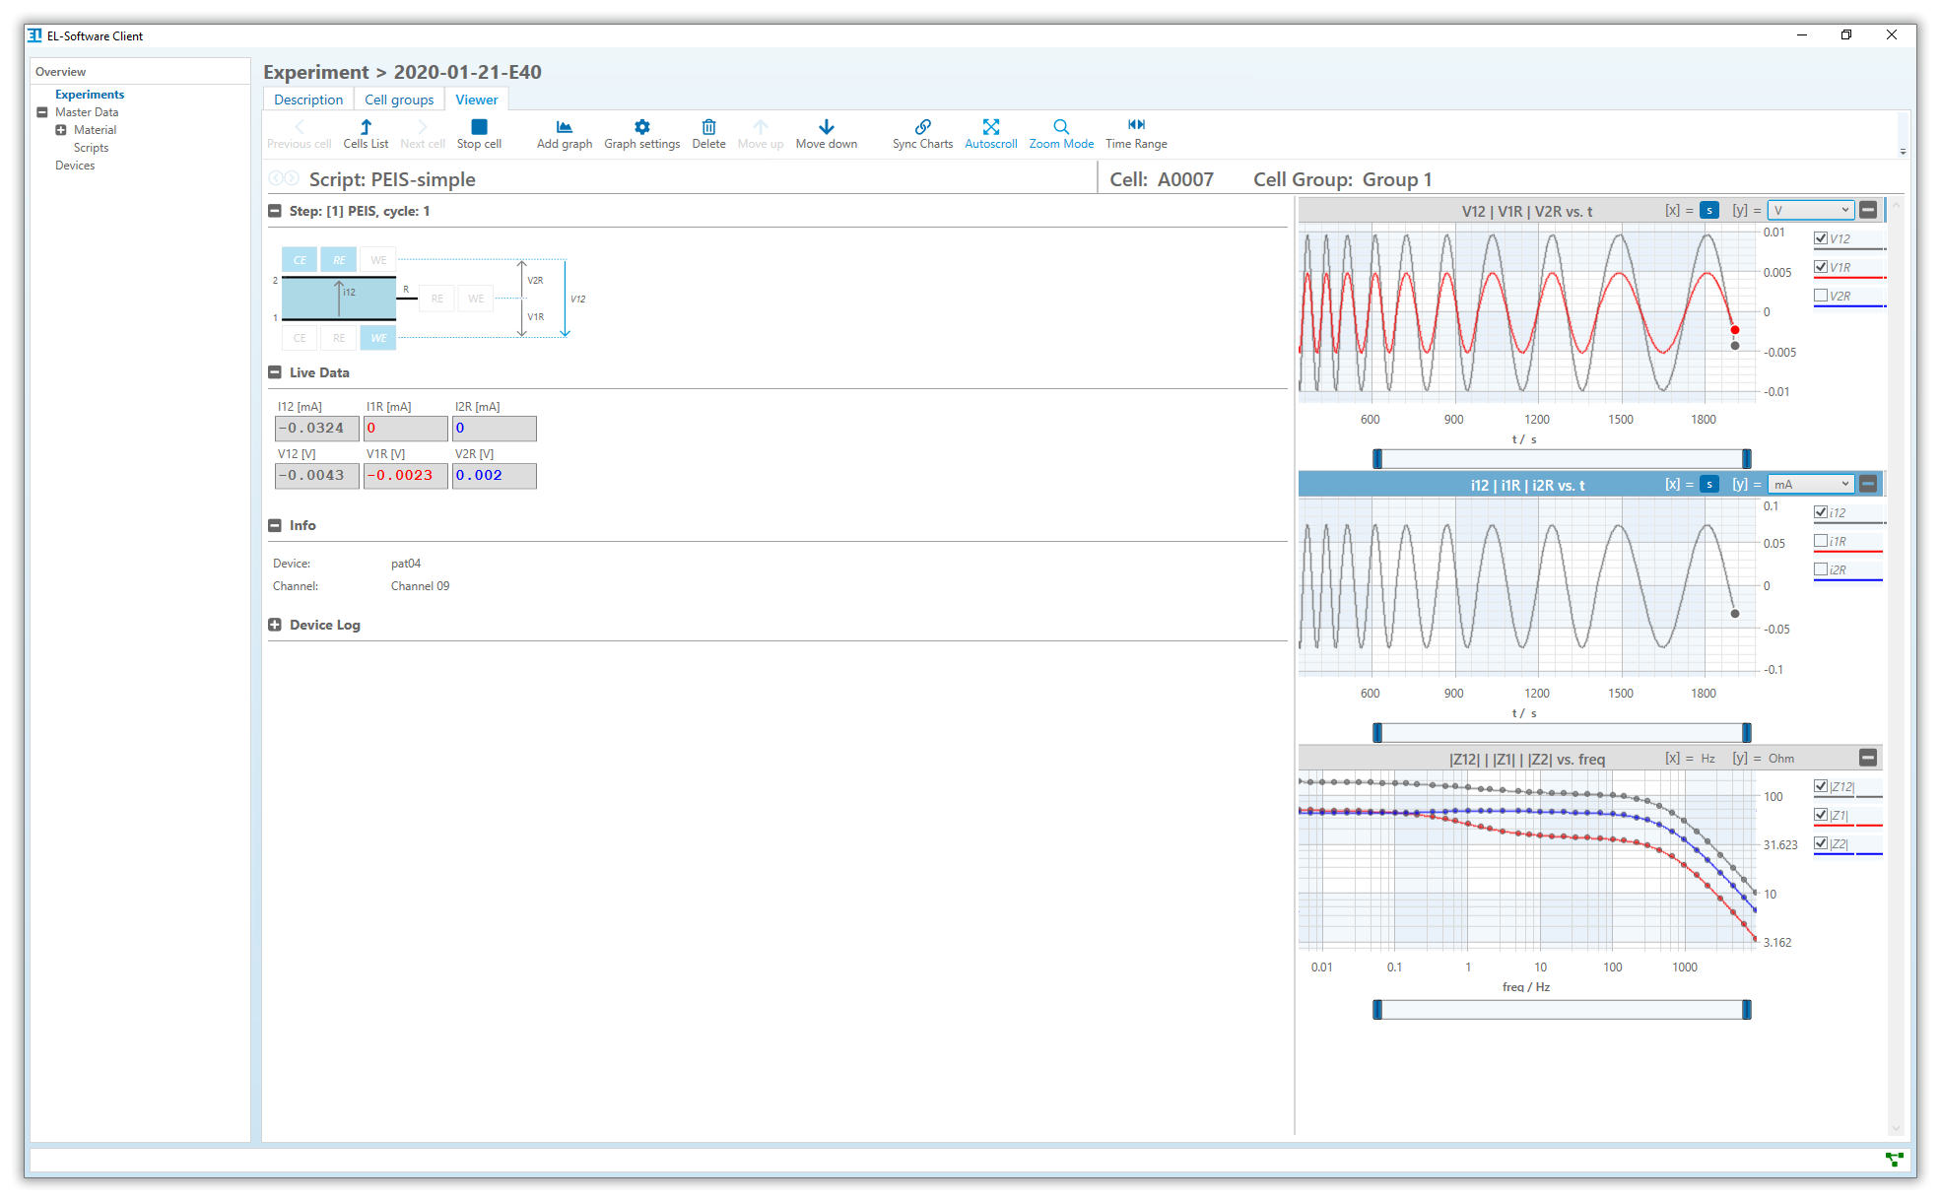This screenshot has width=1941, height=1202.
Task: Collapse the impedance chart with minus icon
Action: click(x=1868, y=758)
